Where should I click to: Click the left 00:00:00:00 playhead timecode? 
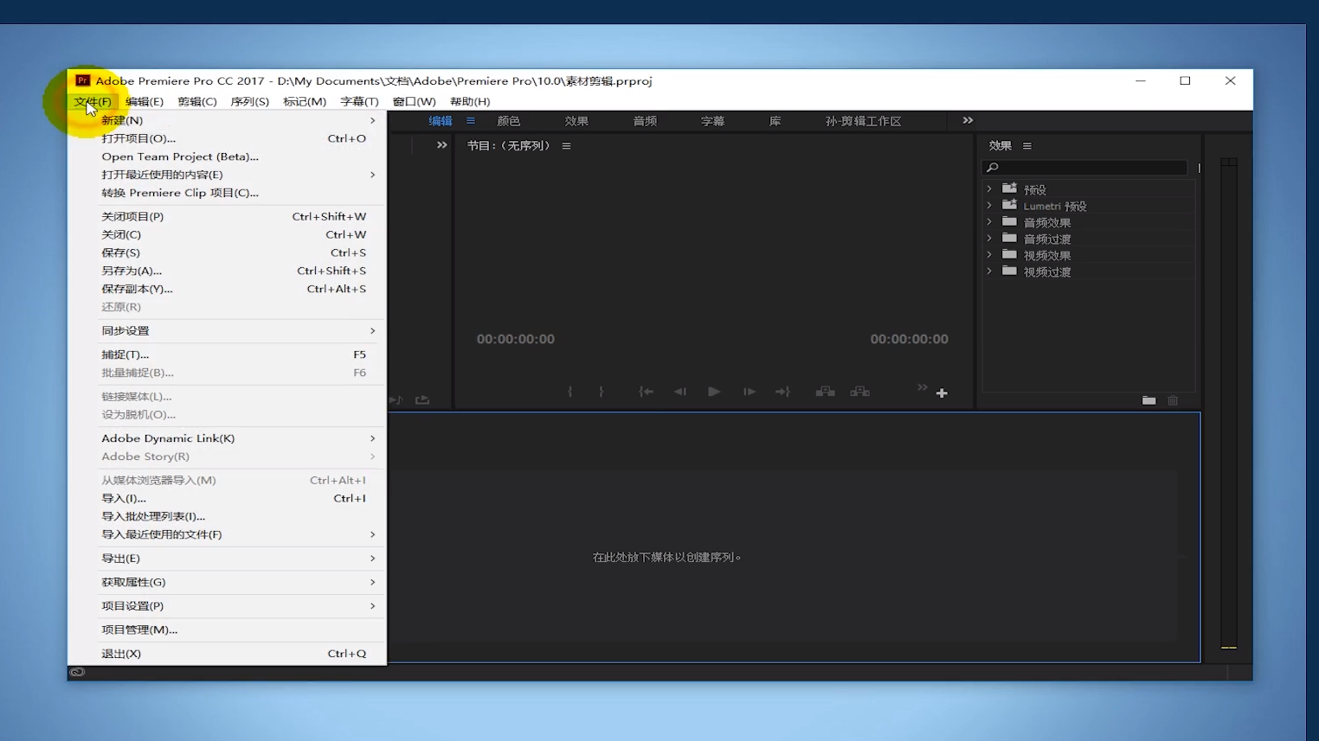pyautogui.click(x=516, y=339)
